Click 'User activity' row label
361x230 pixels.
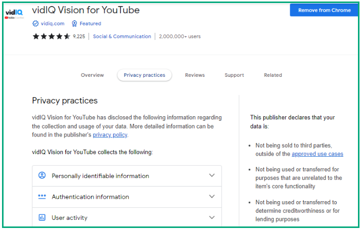(69, 218)
